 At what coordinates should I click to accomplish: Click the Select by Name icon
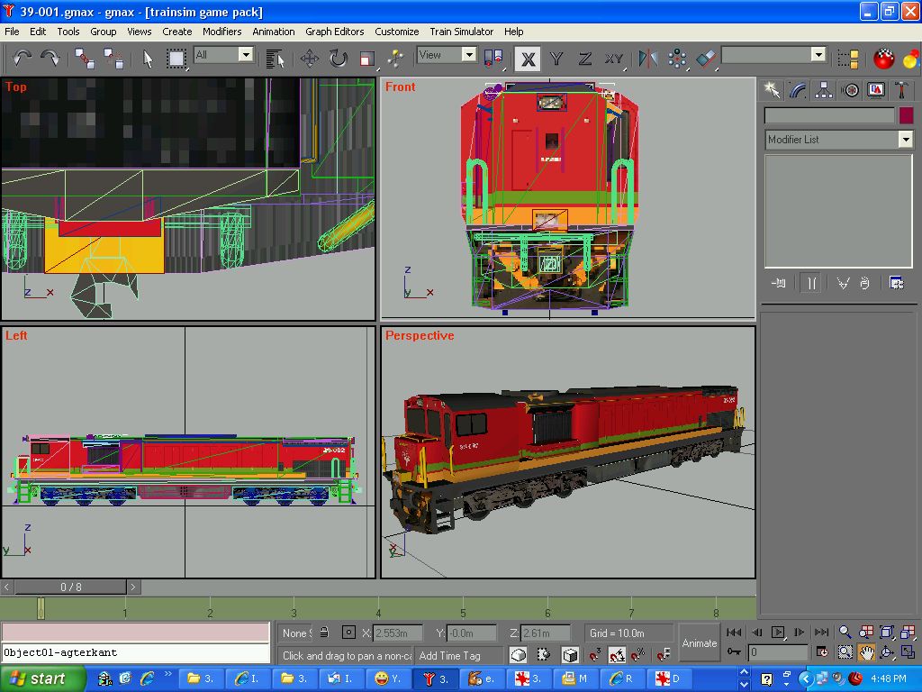(x=276, y=59)
